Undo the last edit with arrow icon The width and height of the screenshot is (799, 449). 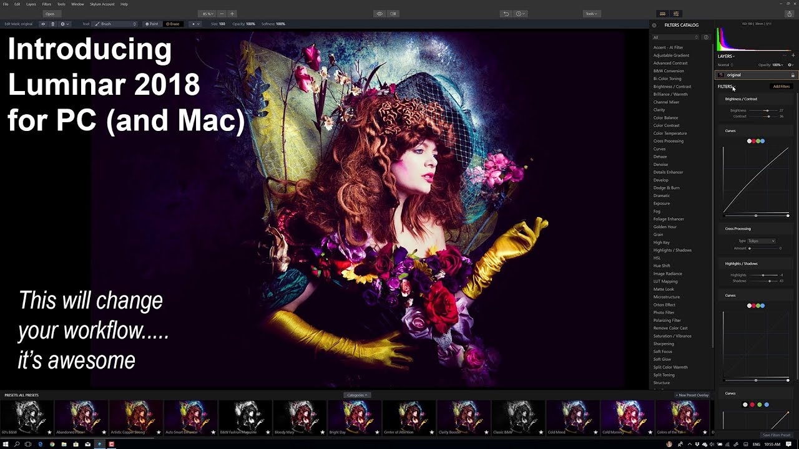pyautogui.click(x=506, y=14)
